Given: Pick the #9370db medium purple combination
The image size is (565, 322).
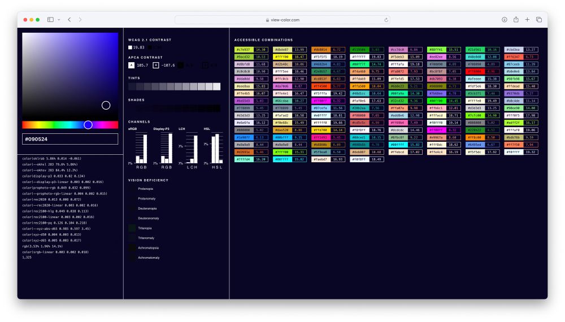Looking at the screenshot, I should [521, 93].
